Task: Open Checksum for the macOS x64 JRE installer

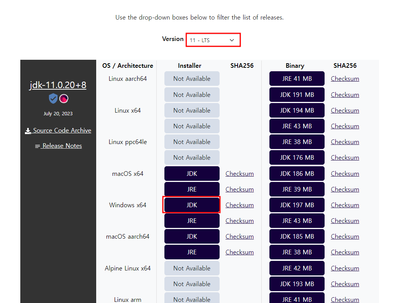Action: 240,189
